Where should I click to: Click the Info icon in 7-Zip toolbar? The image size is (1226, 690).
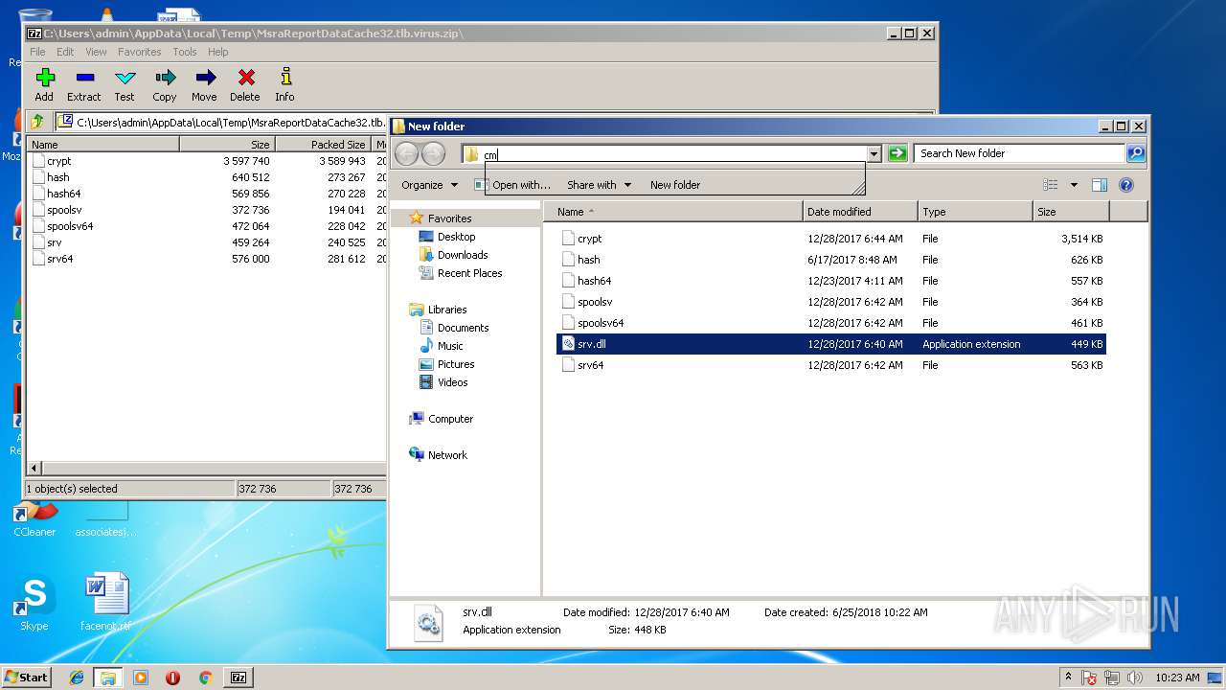(284, 84)
